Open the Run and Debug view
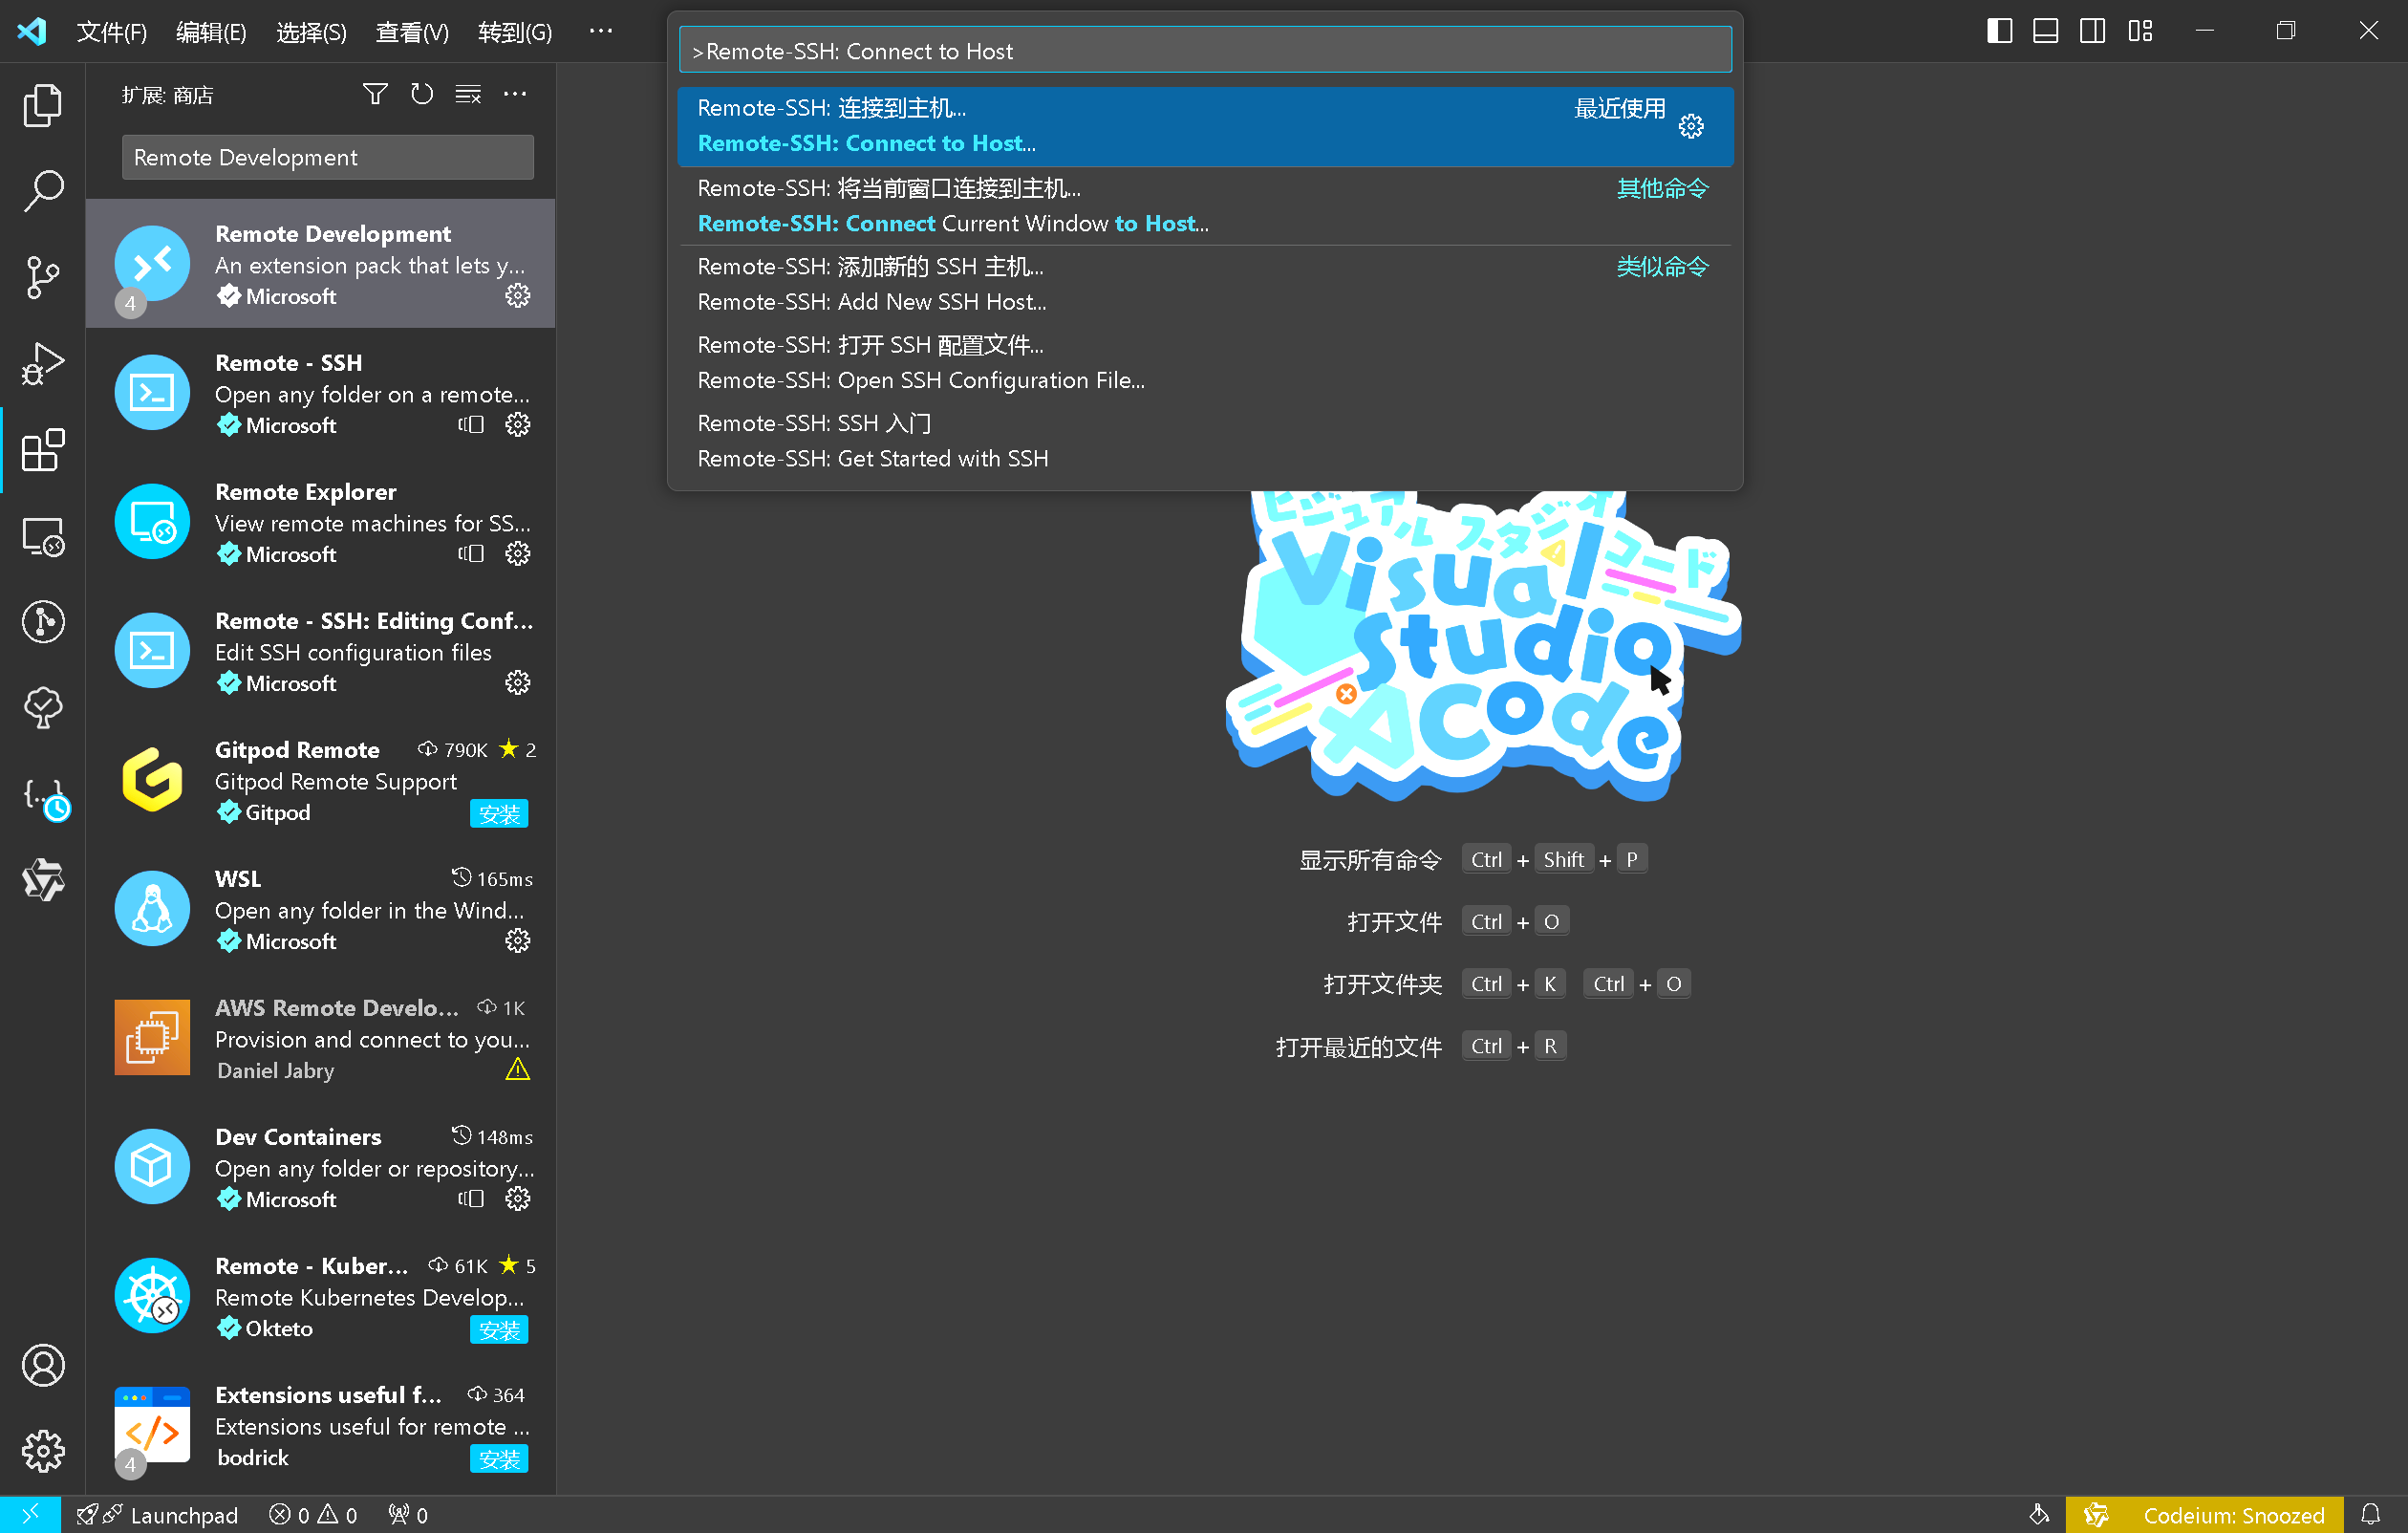2408x1533 pixels. coord(43,363)
